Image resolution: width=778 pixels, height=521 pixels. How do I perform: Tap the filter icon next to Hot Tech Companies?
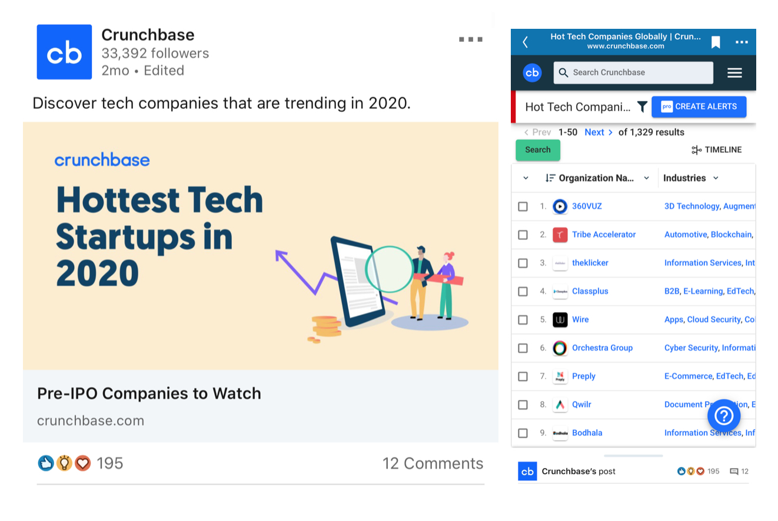pyautogui.click(x=641, y=106)
